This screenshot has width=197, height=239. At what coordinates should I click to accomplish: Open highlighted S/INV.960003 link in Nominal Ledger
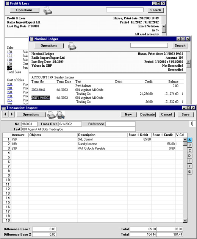pos(41,98)
